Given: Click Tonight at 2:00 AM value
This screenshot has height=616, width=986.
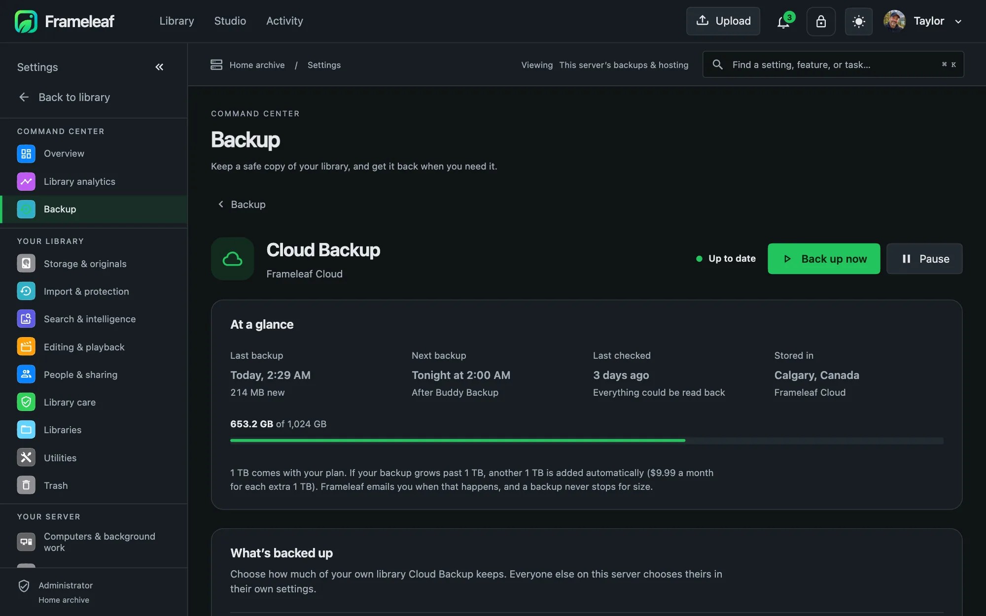Looking at the screenshot, I should coord(461,375).
